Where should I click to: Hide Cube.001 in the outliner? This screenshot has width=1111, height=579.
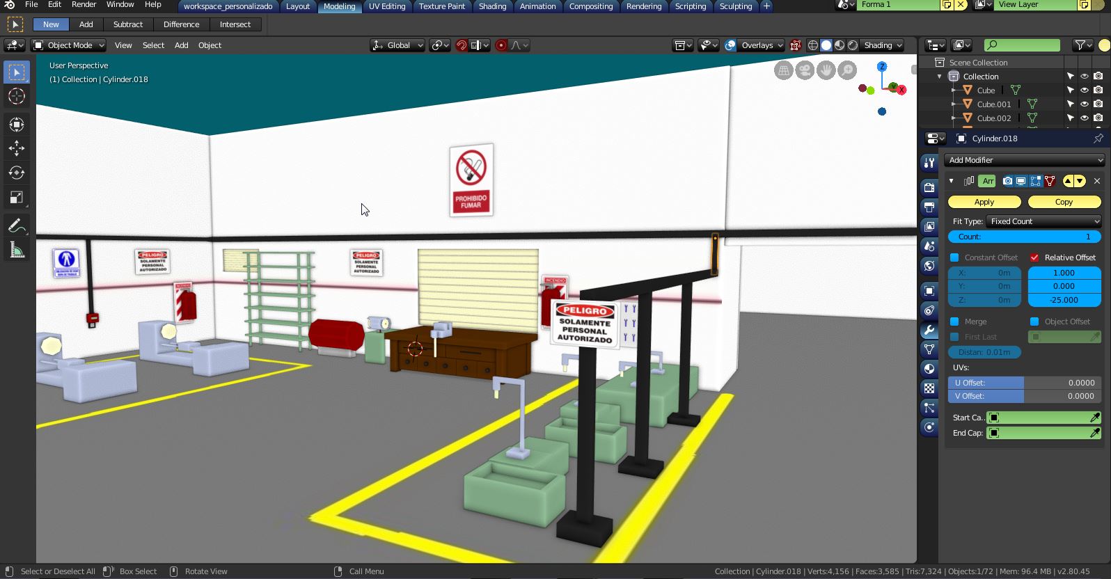tap(1085, 104)
